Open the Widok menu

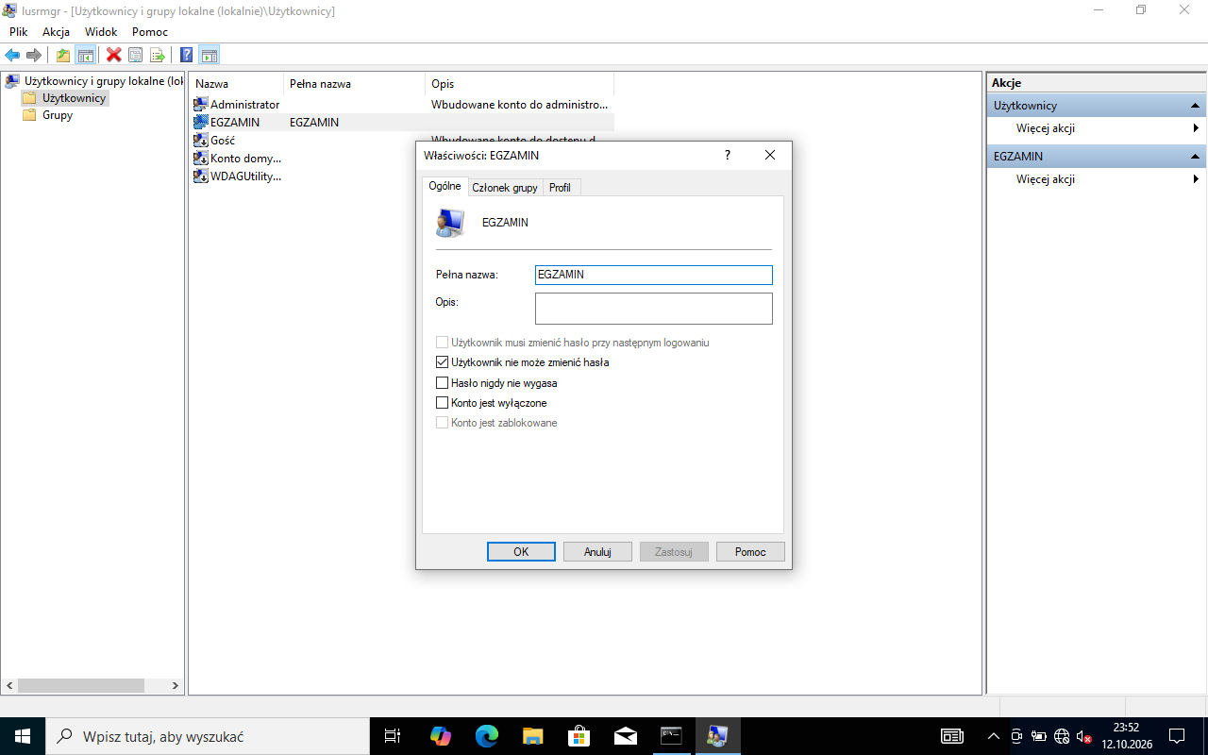click(x=101, y=31)
